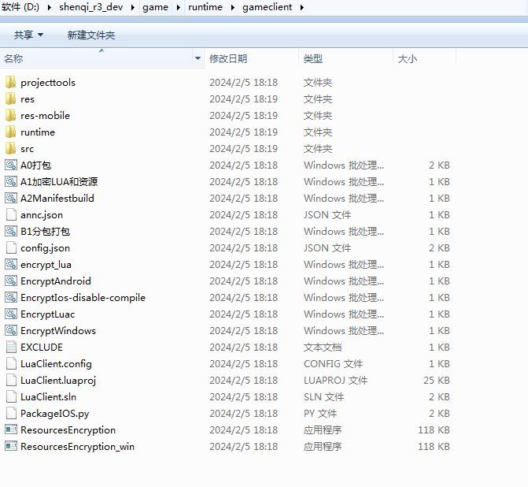Click the 新建文件夹 button

tap(90, 35)
